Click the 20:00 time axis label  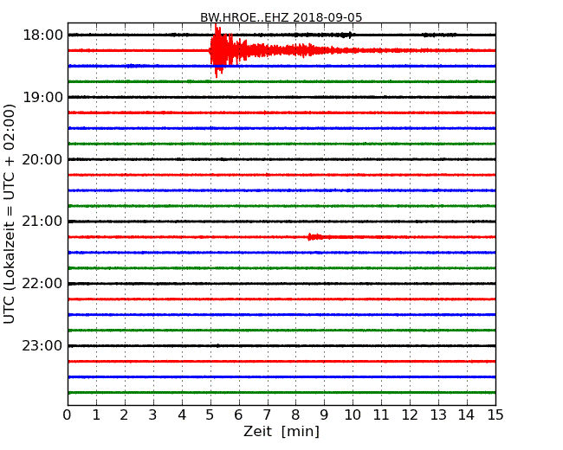[43, 159]
